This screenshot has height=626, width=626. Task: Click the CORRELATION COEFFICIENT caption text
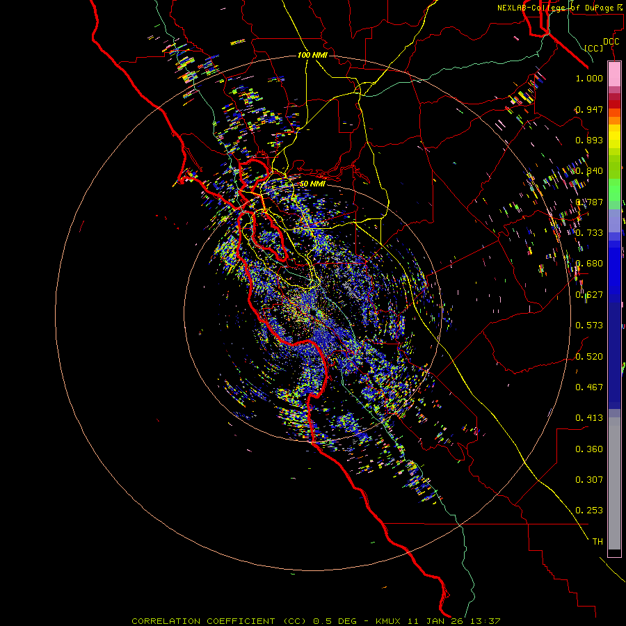[203, 621]
